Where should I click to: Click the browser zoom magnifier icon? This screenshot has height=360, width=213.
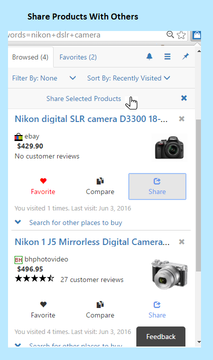click(x=170, y=34)
